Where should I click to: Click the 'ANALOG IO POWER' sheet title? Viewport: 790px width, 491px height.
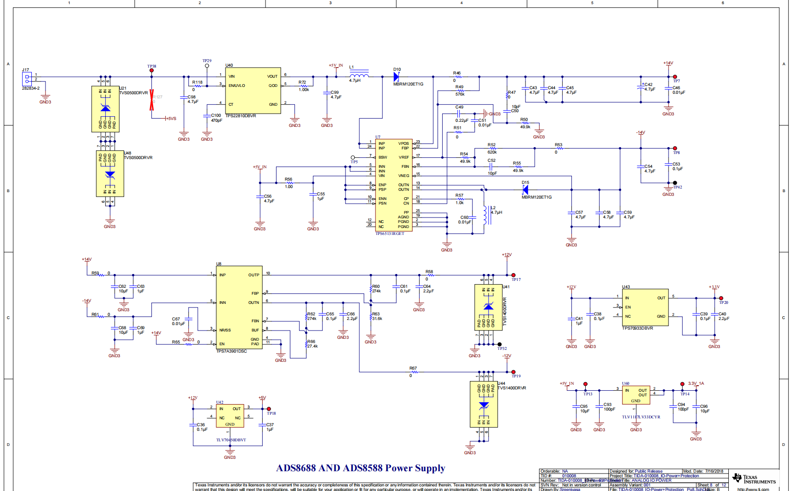[x=652, y=480]
